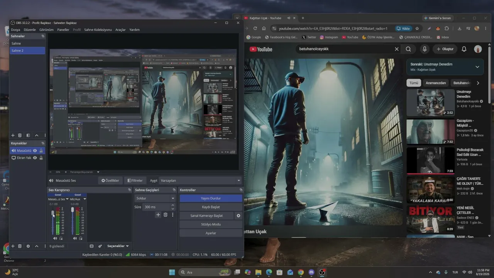Open advanced audio properties gears icon
The image size is (494, 278).
pyautogui.click(x=100, y=246)
